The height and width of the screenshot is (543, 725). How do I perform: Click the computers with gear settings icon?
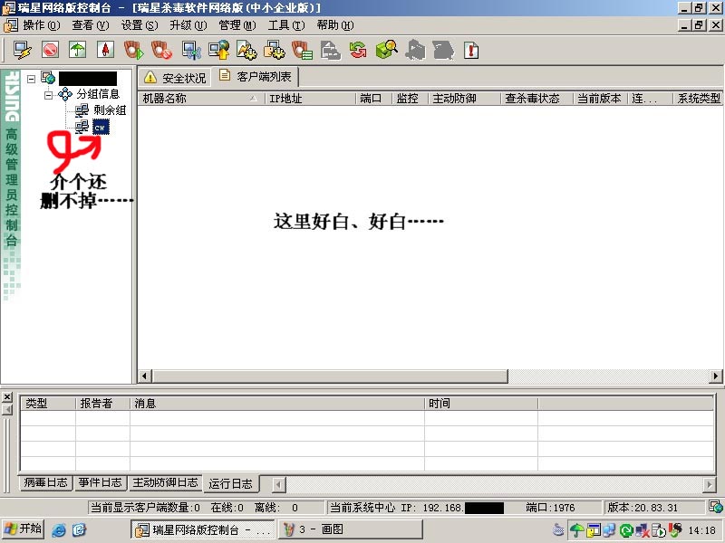[x=275, y=50]
